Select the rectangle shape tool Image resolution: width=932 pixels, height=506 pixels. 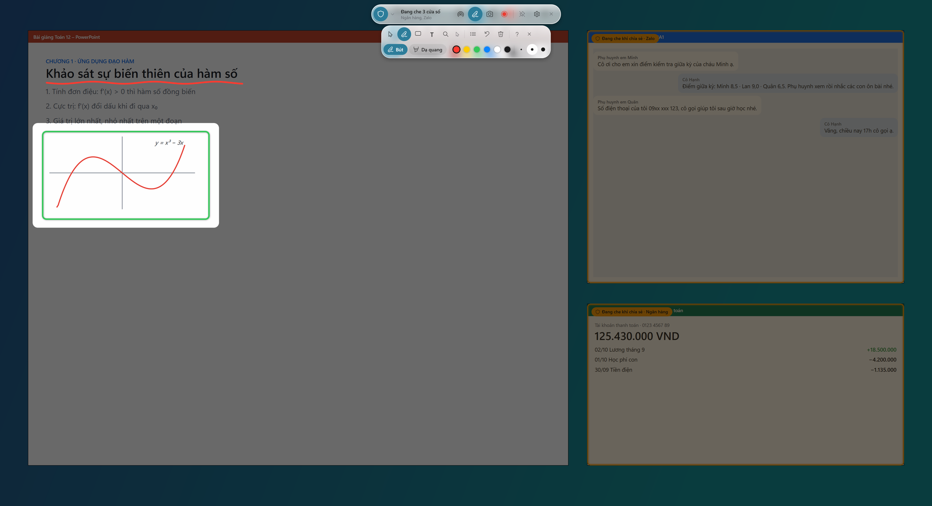tap(418, 34)
